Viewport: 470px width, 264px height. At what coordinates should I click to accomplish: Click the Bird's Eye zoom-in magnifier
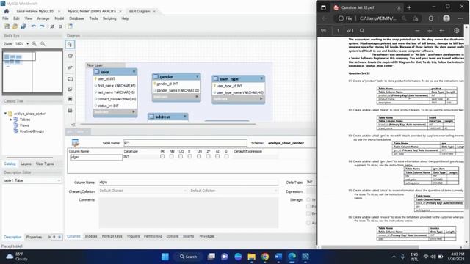click(x=35, y=44)
